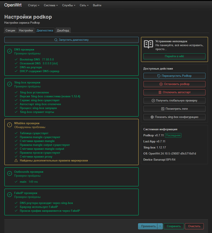Switch to the Настройки tab
The height and width of the screenshot is (233, 212).
click(26, 30)
